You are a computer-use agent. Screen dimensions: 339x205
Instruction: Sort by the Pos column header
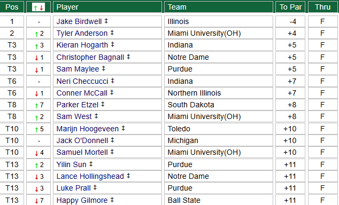click(12, 7)
